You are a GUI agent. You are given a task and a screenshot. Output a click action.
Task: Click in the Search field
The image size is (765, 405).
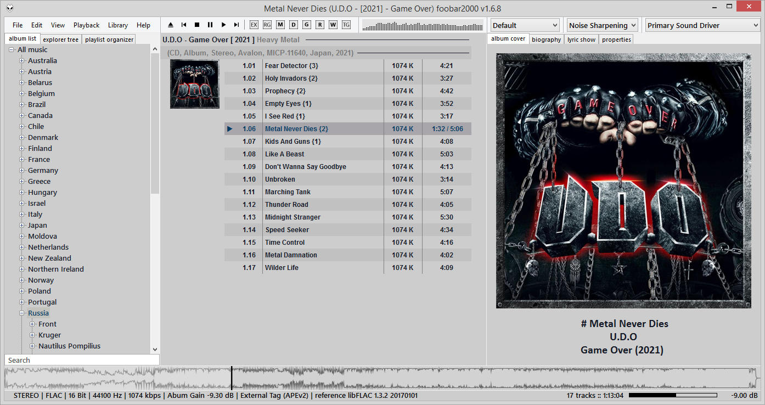pos(82,360)
